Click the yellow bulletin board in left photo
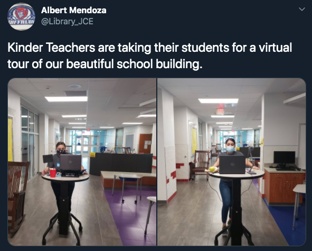 click(x=11, y=138)
